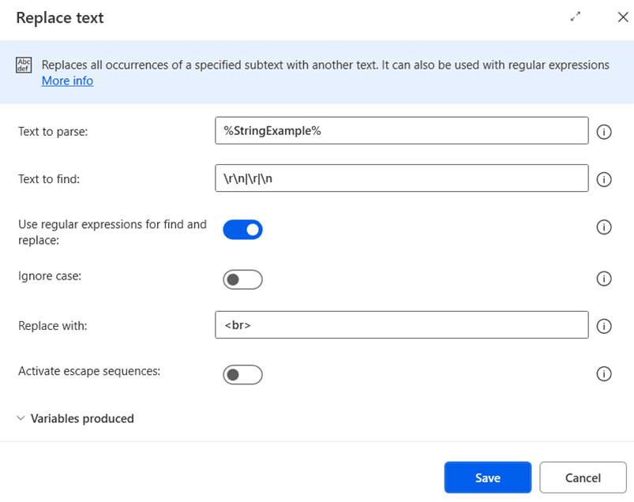Image resolution: width=634 pixels, height=502 pixels.
Task: Click the info icon beside Replace with
Action: pyautogui.click(x=604, y=326)
